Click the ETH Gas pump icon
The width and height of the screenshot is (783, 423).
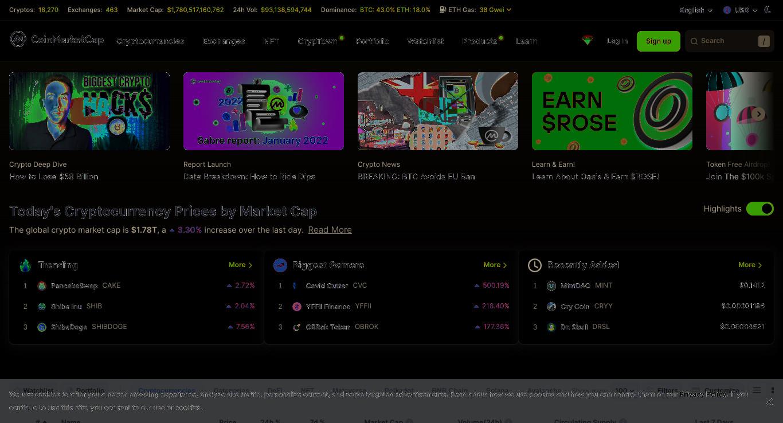443,10
